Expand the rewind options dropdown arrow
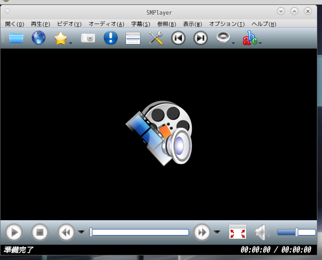 pos(81,232)
